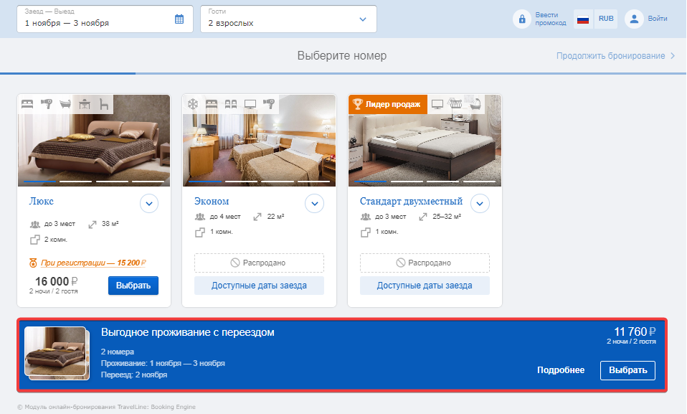Select the Russian flag language icon
The image size is (687, 414).
tap(583, 19)
